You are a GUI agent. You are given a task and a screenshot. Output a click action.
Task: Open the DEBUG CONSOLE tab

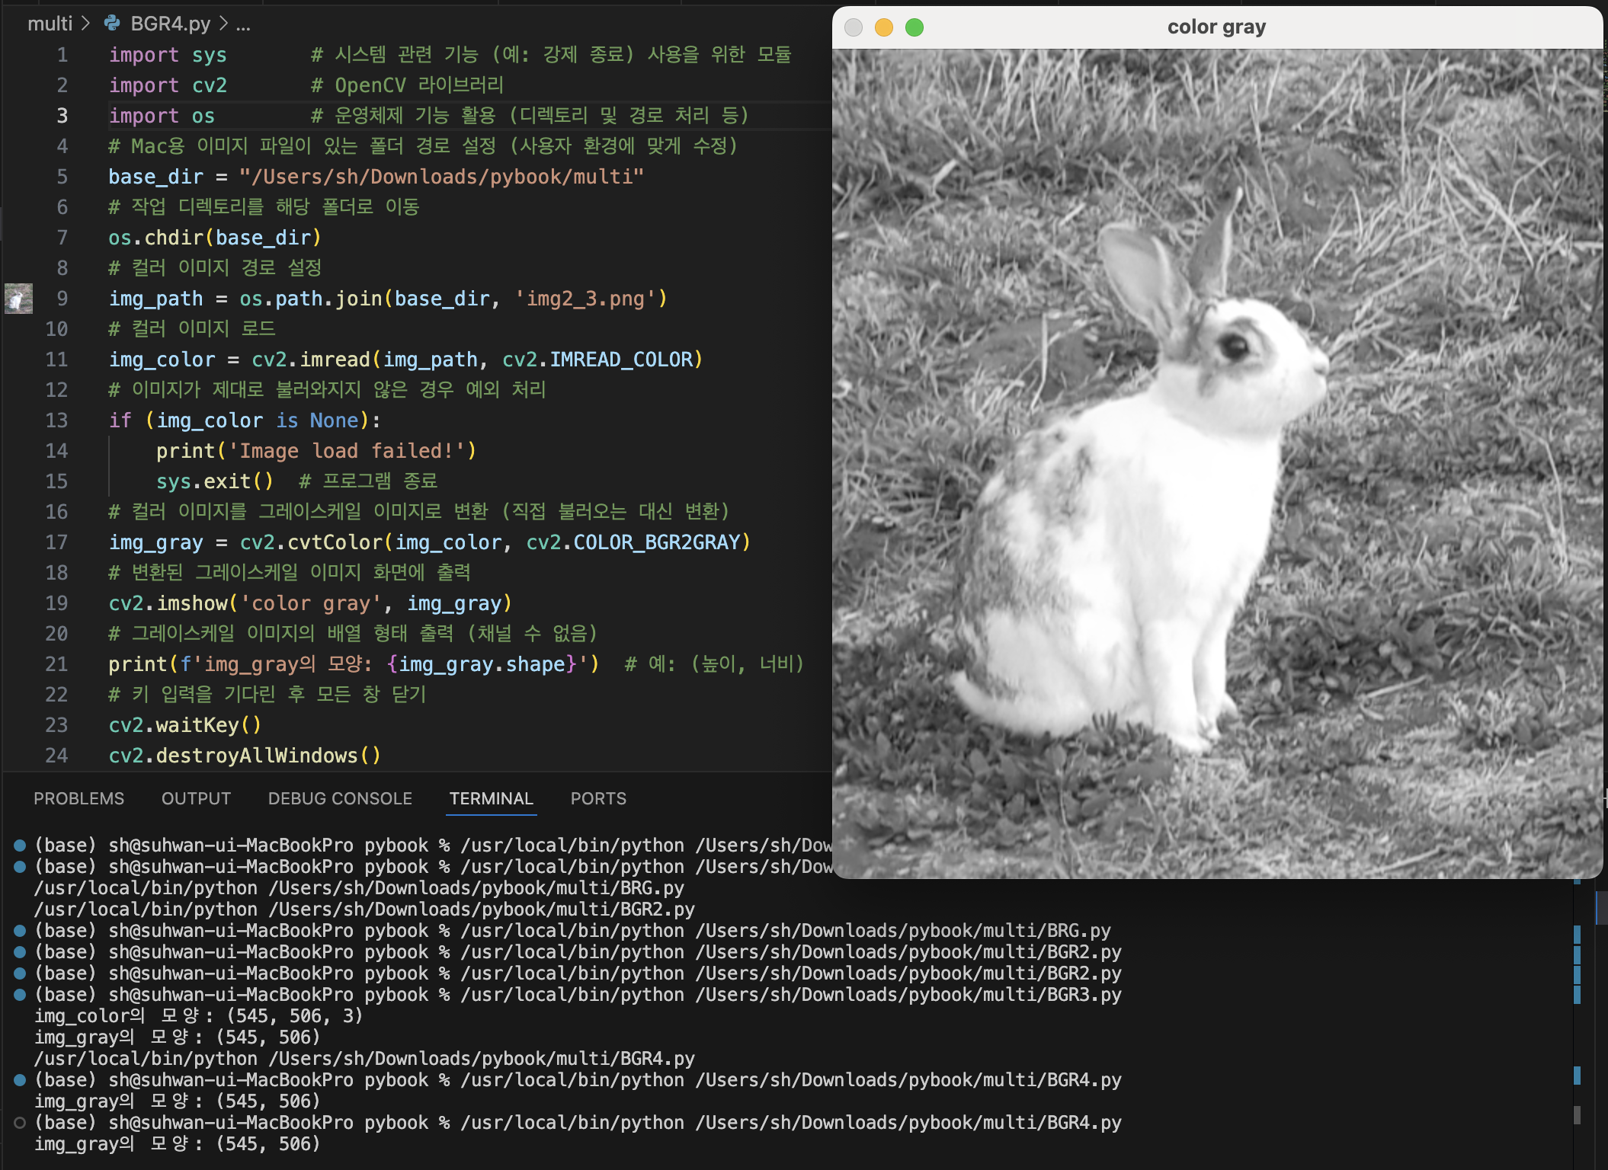click(340, 798)
